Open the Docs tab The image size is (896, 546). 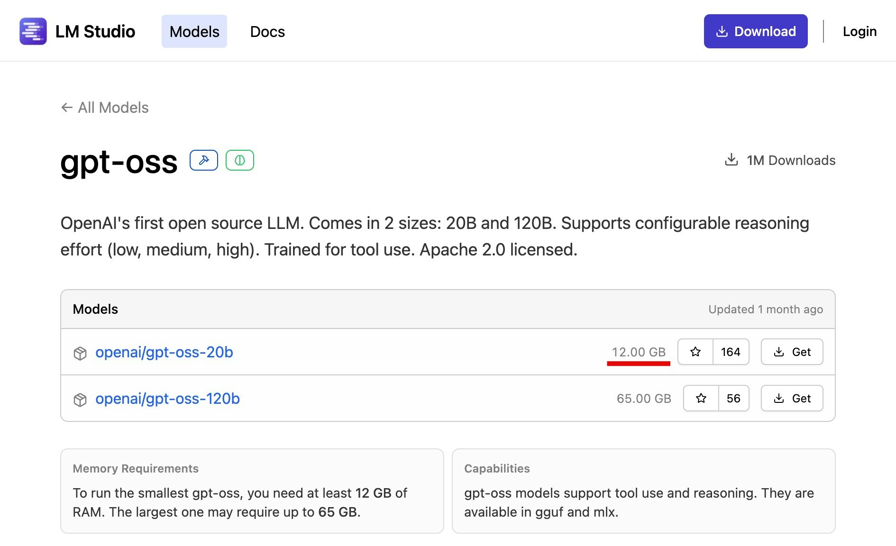coord(267,31)
